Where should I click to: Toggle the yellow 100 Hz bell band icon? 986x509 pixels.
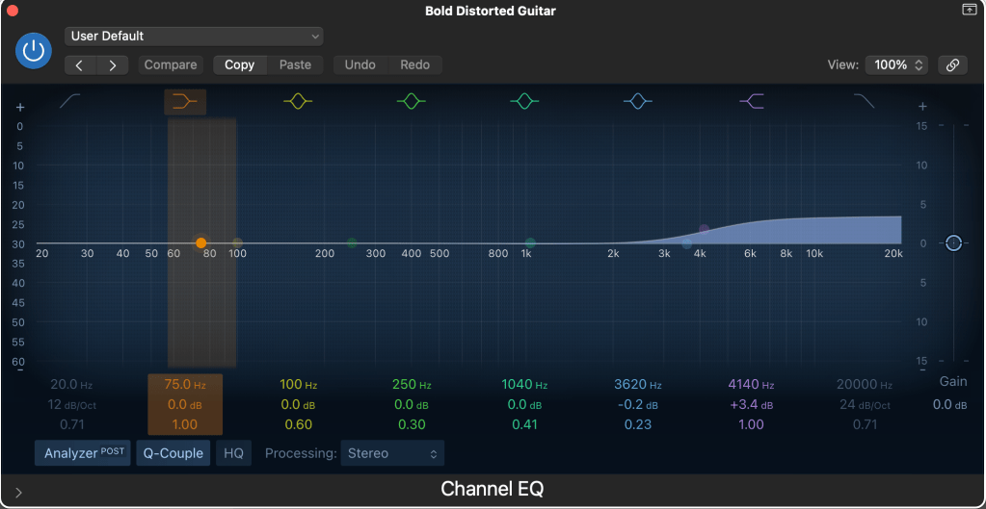click(298, 101)
